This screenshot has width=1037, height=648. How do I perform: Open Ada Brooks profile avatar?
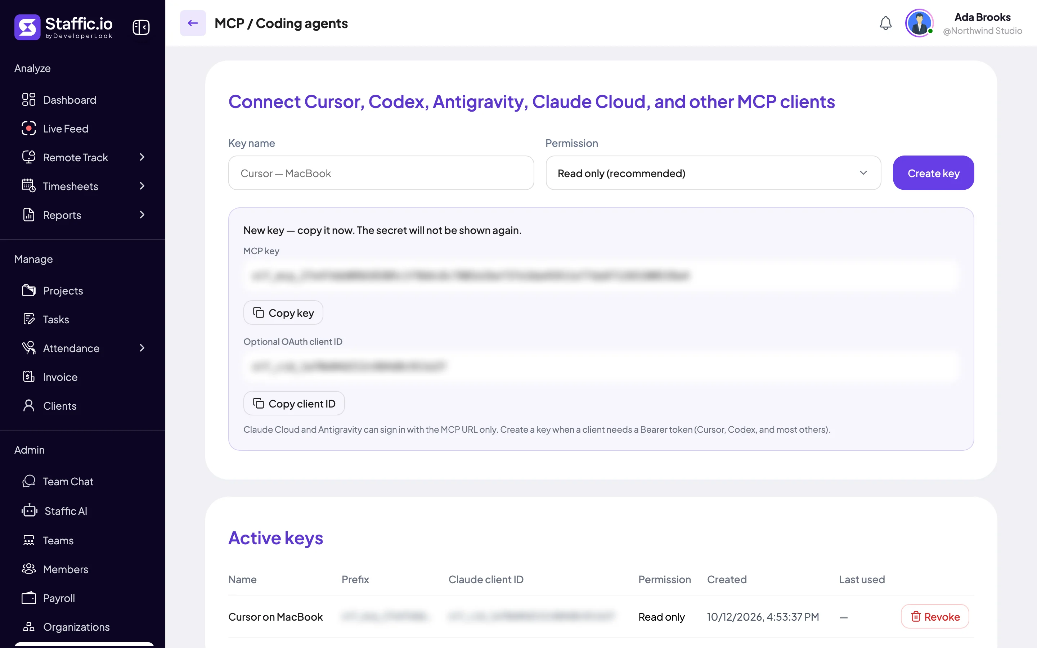[919, 23]
